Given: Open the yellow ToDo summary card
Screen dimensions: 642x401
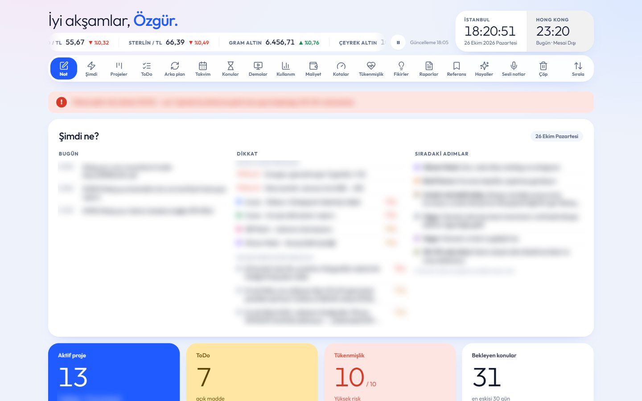Looking at the screenshot, I should click(252, 372).
